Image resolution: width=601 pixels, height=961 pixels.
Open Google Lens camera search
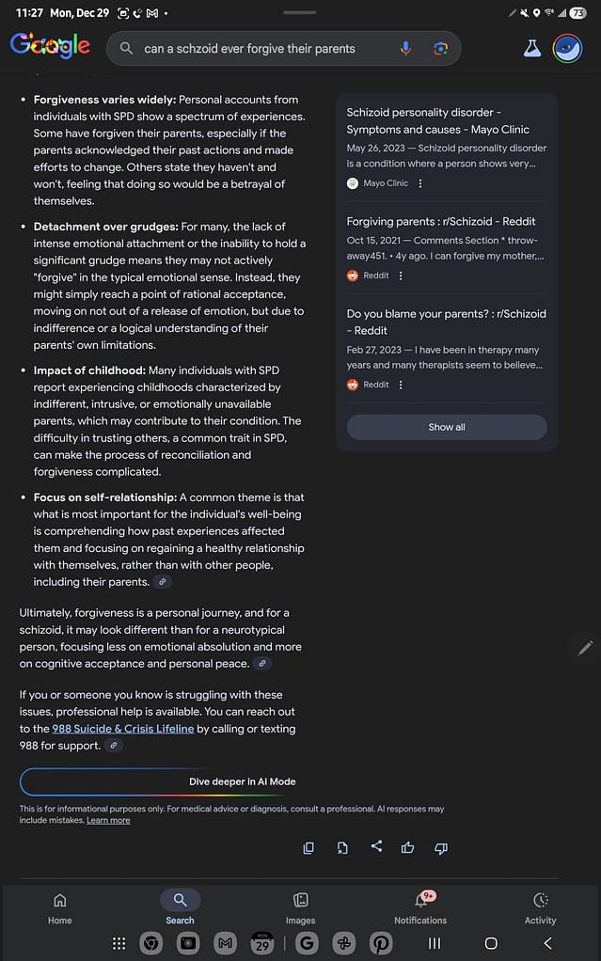pyautogui.click(x=441, y=48)
